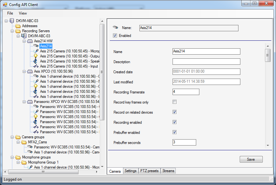Click the Microphone Group 1 folder icon
276x185 pixels.
24,163
